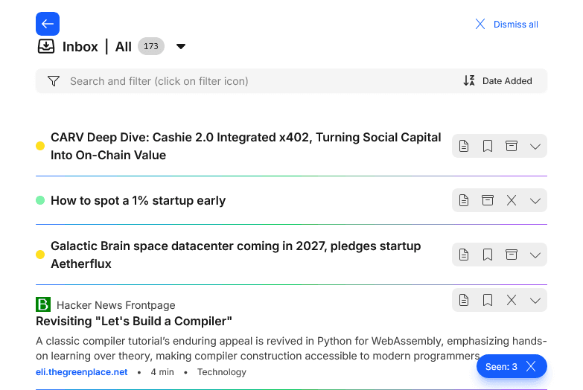Screen dimensions: 583x390
Task: Expand chevron for 1% startup article
Action: coord(535,200)
